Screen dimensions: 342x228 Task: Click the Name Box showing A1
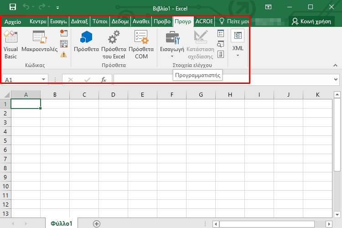coord(21,80)
